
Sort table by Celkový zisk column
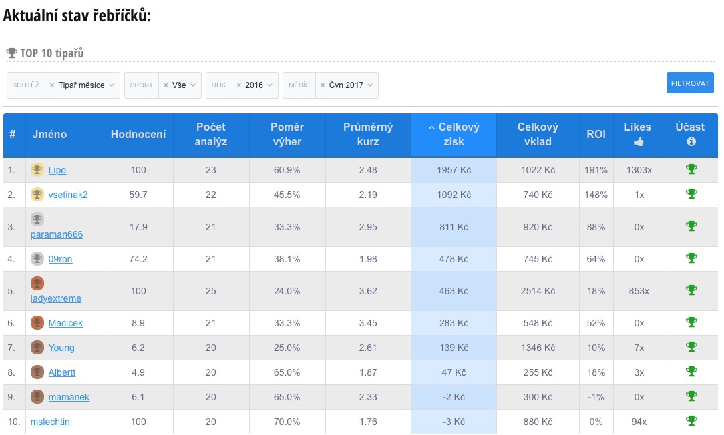pos(454,134)
